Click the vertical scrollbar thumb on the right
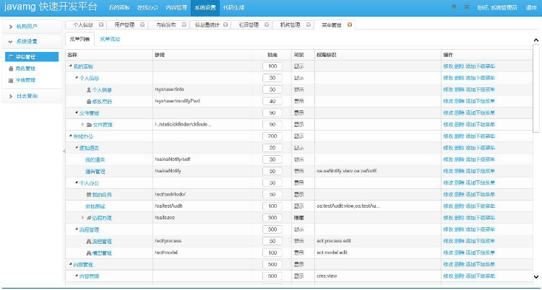The height and width of the screenshot is (290, 542). click(x=535, y=89)
